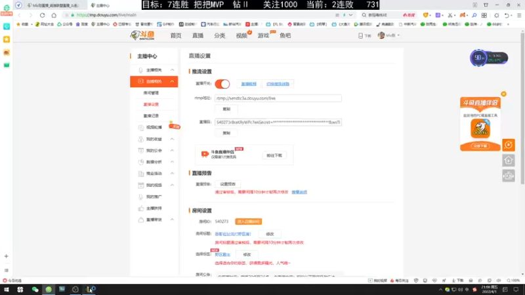Click the grey bottom floating side button
The image size is (525, 295).
pyautogui.click(x=508, y=176)
